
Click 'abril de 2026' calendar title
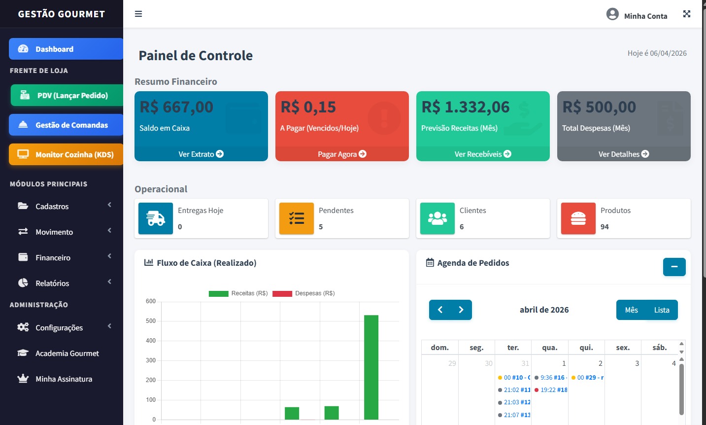click(544, 310)
